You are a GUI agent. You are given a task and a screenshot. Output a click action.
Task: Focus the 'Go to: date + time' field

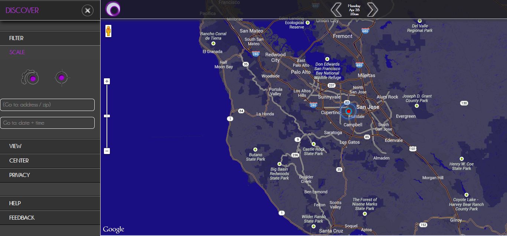[x=47, y=123]
